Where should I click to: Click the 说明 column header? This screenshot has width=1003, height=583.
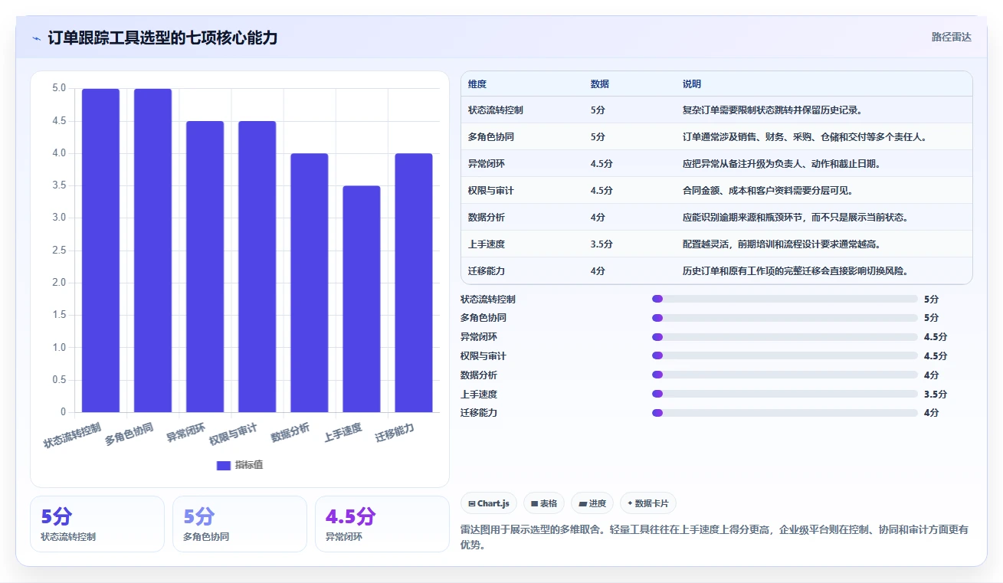[x=692, y=84]
